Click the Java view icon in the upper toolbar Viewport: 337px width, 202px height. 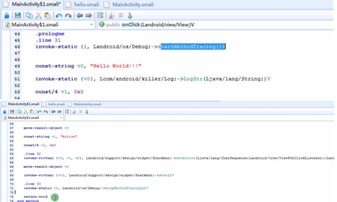click(x=111, y=15)
